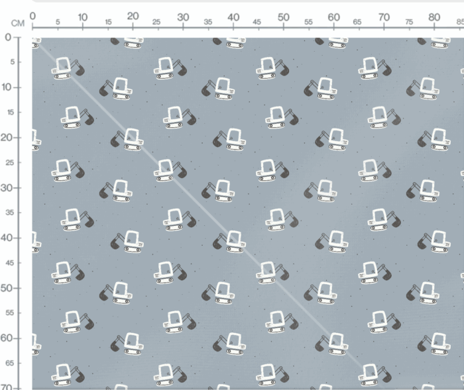Click the 55 mark on the vertical ruler
The width and height of the screenshot is (464, 390).
click(x=10, y=313)
